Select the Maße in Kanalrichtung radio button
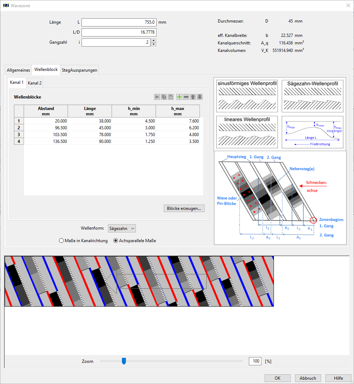The image size is (354, 384). (62, 241)
